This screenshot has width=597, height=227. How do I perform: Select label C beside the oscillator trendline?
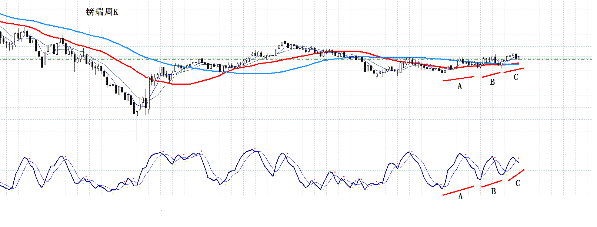(518, 183)
